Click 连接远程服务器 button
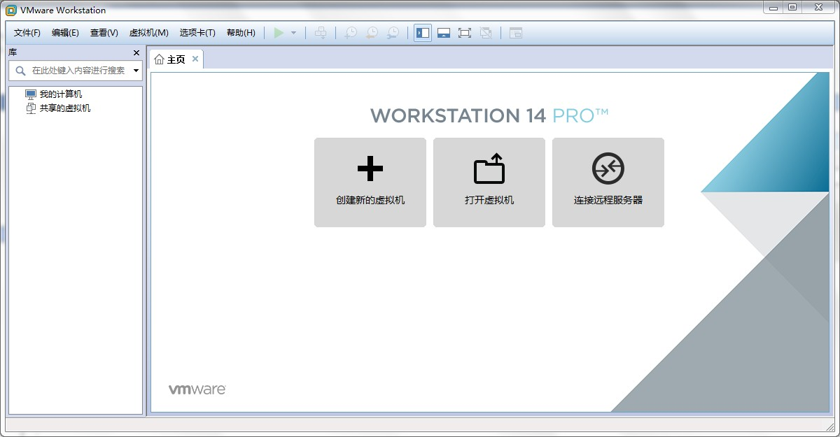The image size is (840, 437). click(608, 182)
